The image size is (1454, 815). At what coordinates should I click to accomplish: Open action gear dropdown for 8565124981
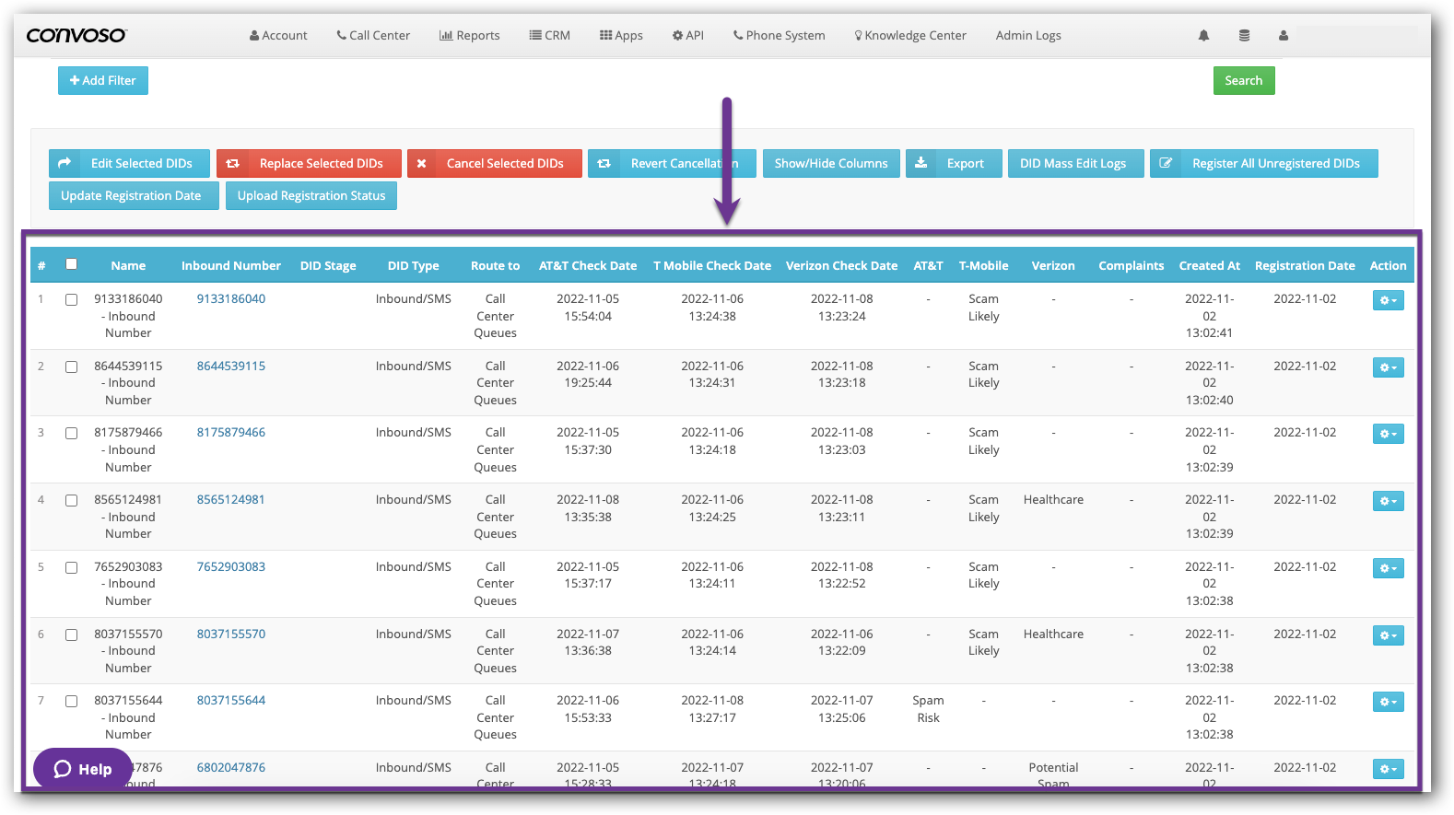point(1388,501)
